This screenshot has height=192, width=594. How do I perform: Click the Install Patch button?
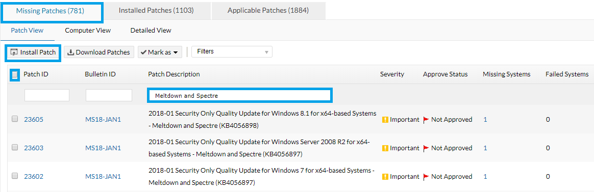33,52
